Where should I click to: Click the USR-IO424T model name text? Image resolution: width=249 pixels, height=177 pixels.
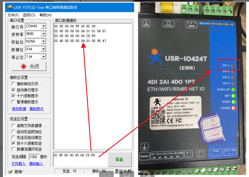point(186,59)
